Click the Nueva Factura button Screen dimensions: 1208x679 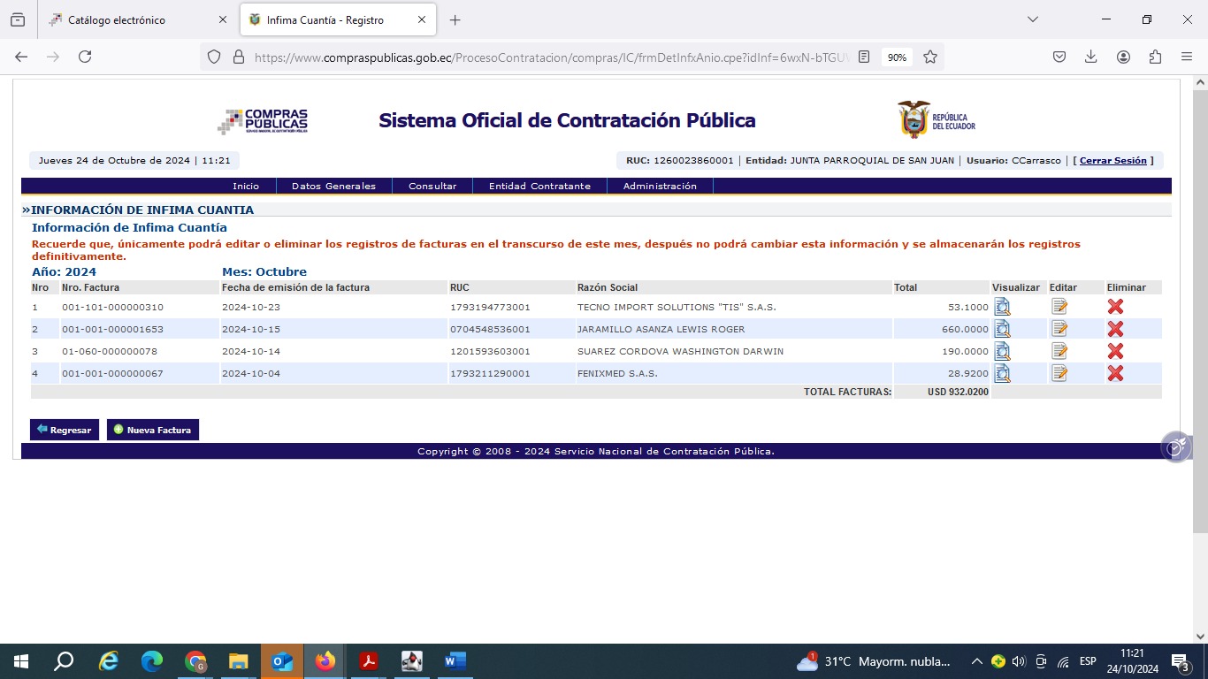tap(153, 430)
